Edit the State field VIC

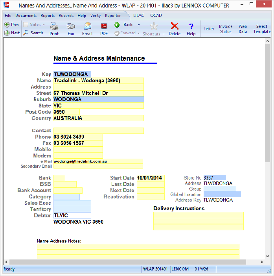[x=99, y=106]
